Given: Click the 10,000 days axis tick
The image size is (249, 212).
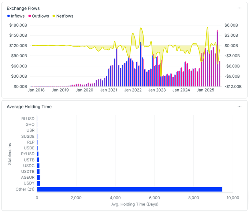Looking at the screenshot, I should point(233,198).
